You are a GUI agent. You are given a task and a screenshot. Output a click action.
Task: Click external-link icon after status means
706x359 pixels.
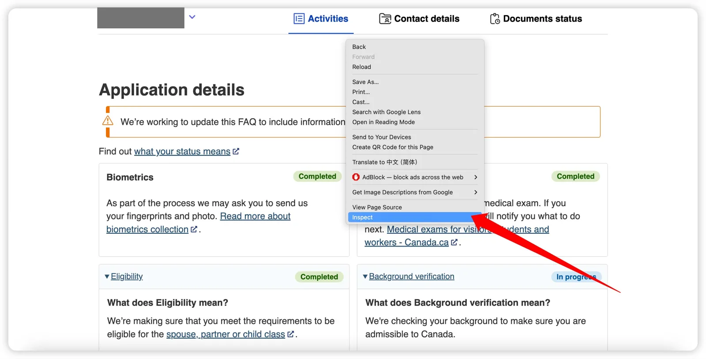point(236,151)
